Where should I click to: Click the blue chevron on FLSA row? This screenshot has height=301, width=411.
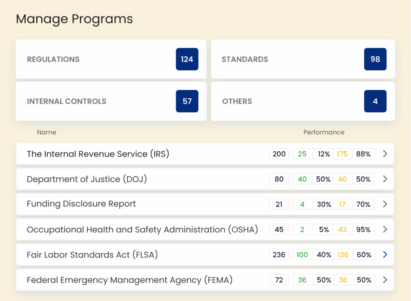point(385,254)
